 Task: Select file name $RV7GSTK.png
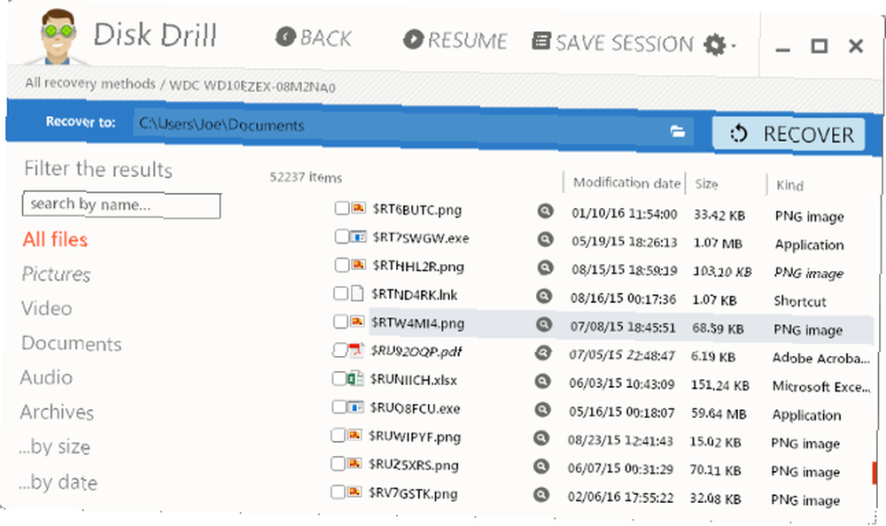click(x=413, y=493)
